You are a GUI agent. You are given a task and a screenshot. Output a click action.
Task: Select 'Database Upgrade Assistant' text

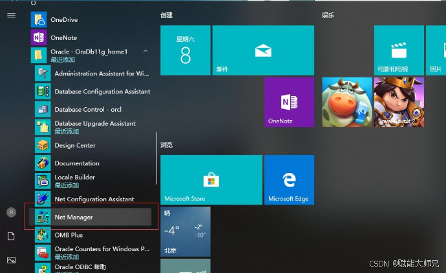pos(95,123)
